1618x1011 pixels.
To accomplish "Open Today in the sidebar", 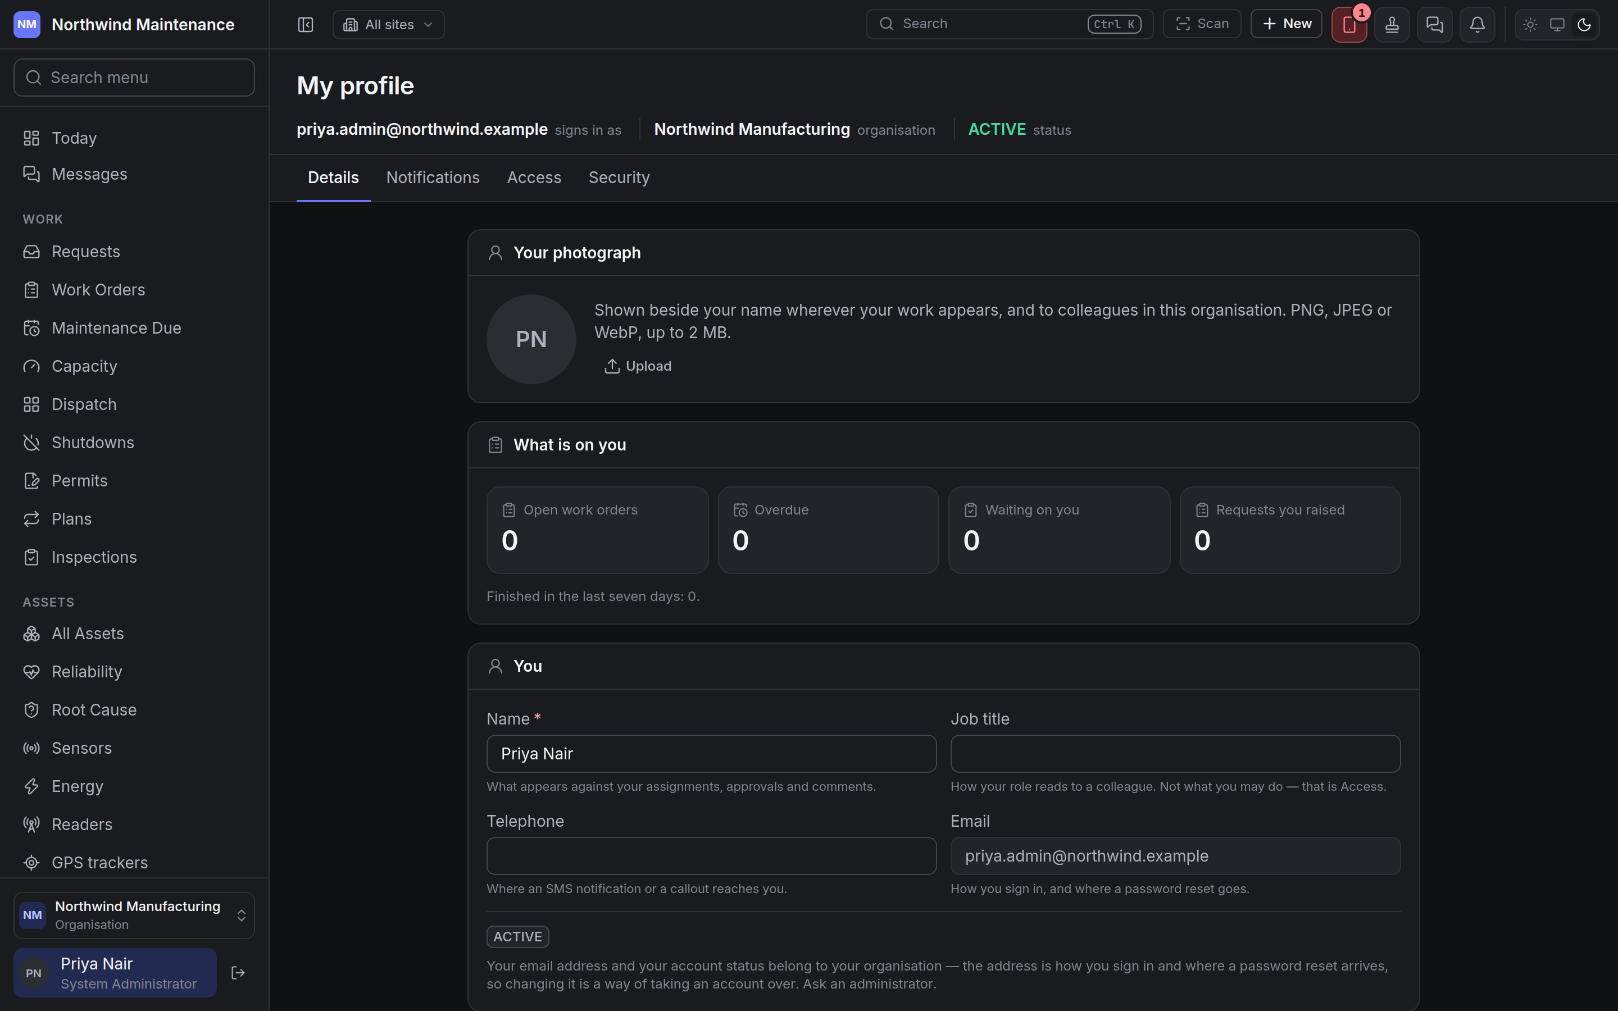I will [x=134, y=138].
